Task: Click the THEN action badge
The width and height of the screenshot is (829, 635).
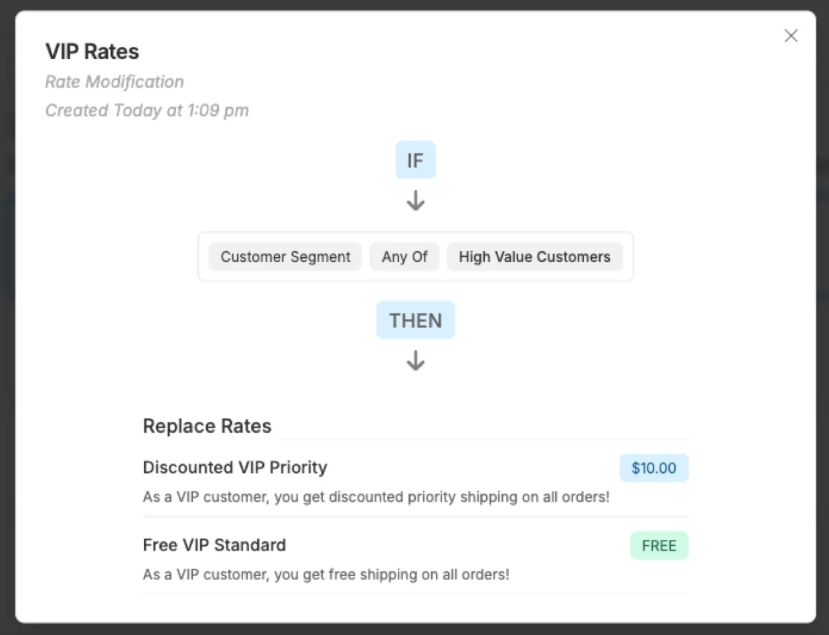Action: coord(415,320)
